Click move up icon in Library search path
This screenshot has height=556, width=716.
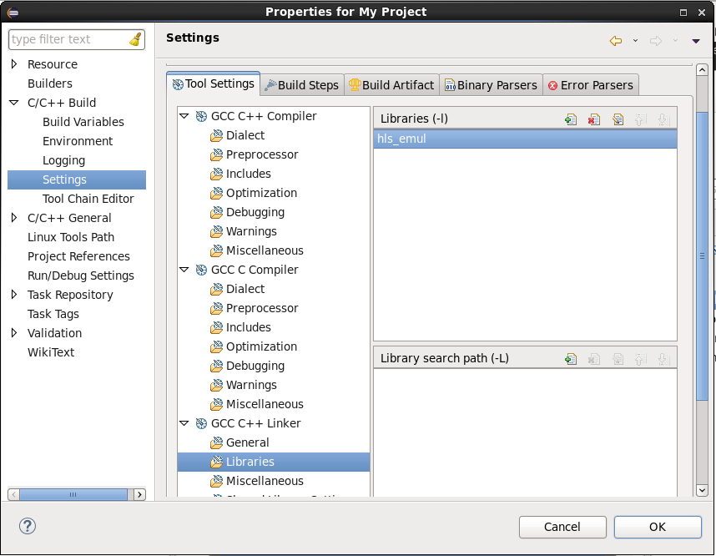tap(641, 359)
